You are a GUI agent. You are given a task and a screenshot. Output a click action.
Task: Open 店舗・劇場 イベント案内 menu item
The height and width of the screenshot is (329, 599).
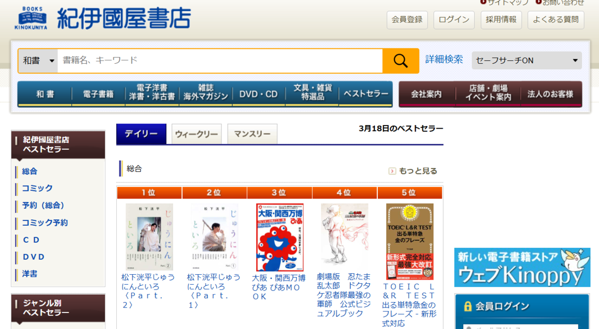(488, 94)
